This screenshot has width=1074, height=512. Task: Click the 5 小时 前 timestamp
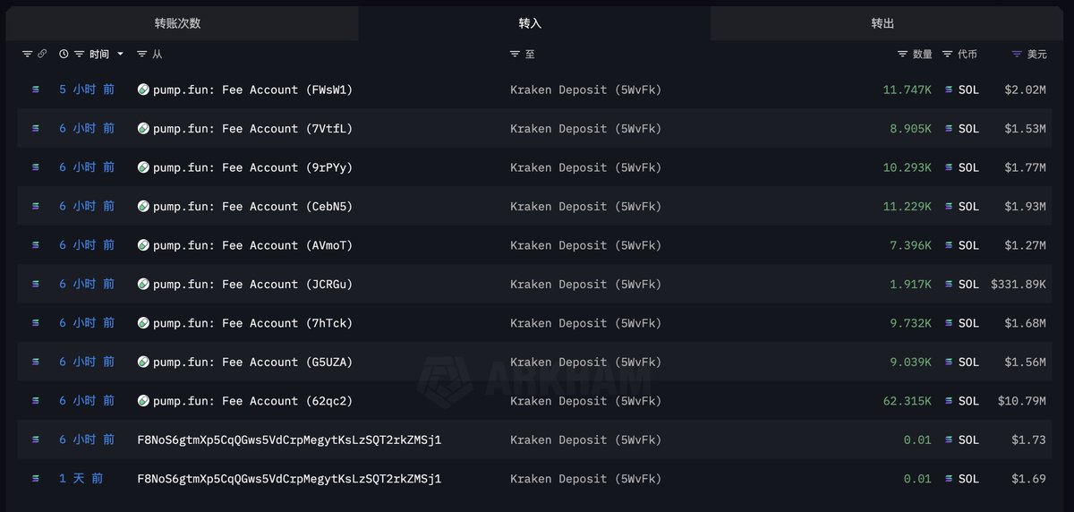[87, 90]
